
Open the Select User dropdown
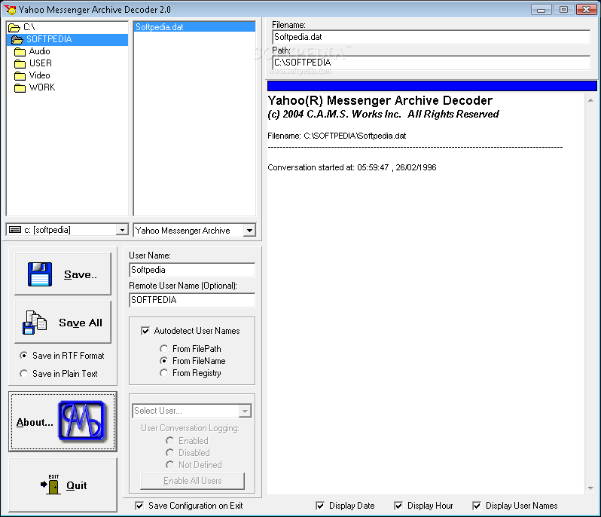245,411
